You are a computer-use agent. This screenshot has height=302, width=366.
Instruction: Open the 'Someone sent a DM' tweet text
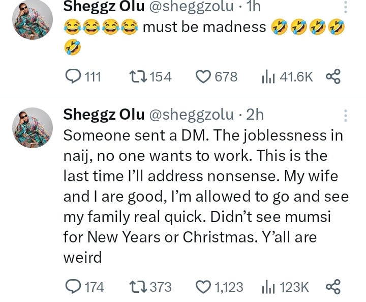click(203, 196)
